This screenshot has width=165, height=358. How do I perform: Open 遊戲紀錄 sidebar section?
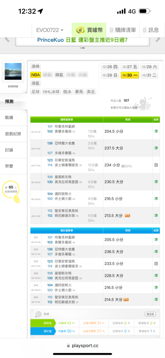pyautogui.click(x=13, y=134)
